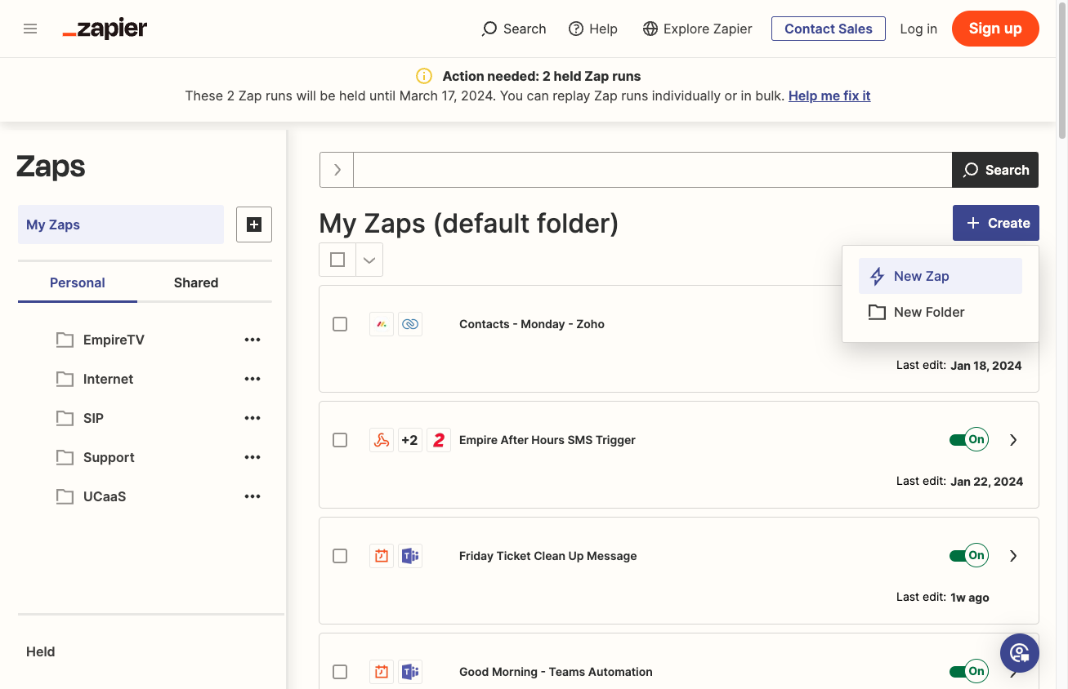Choose New Zap from the menu

941,276
